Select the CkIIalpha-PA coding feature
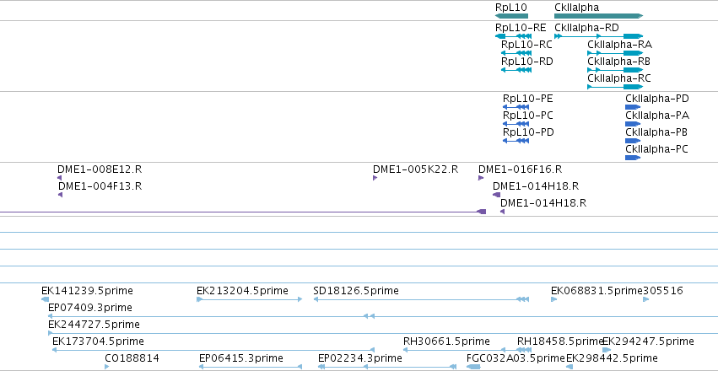718x371 pixels. coord(633,124)
